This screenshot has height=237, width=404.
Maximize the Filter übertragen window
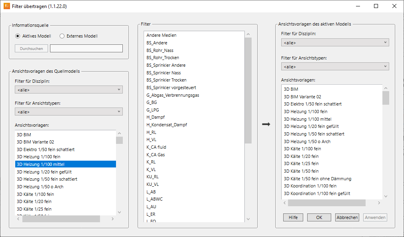point(376,6)
